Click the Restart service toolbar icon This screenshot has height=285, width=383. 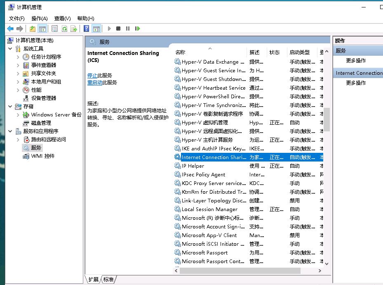tap(137, 28)
